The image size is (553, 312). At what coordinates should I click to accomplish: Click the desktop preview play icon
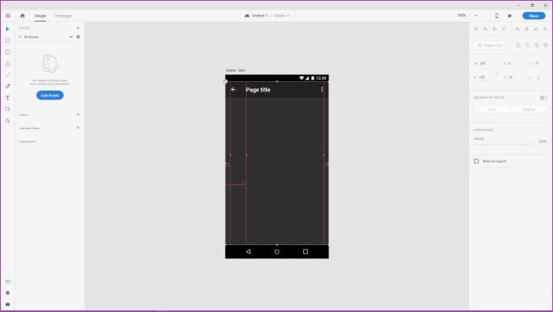click(x=510, y=16)
